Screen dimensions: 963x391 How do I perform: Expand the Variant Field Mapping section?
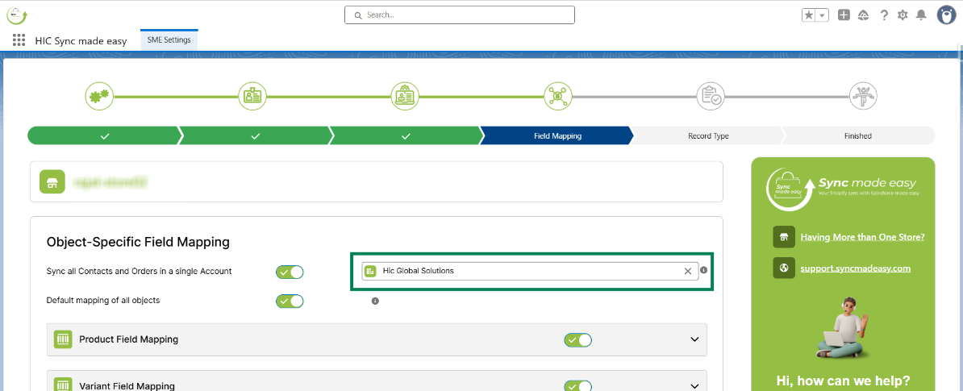click(x=694, y=386)
